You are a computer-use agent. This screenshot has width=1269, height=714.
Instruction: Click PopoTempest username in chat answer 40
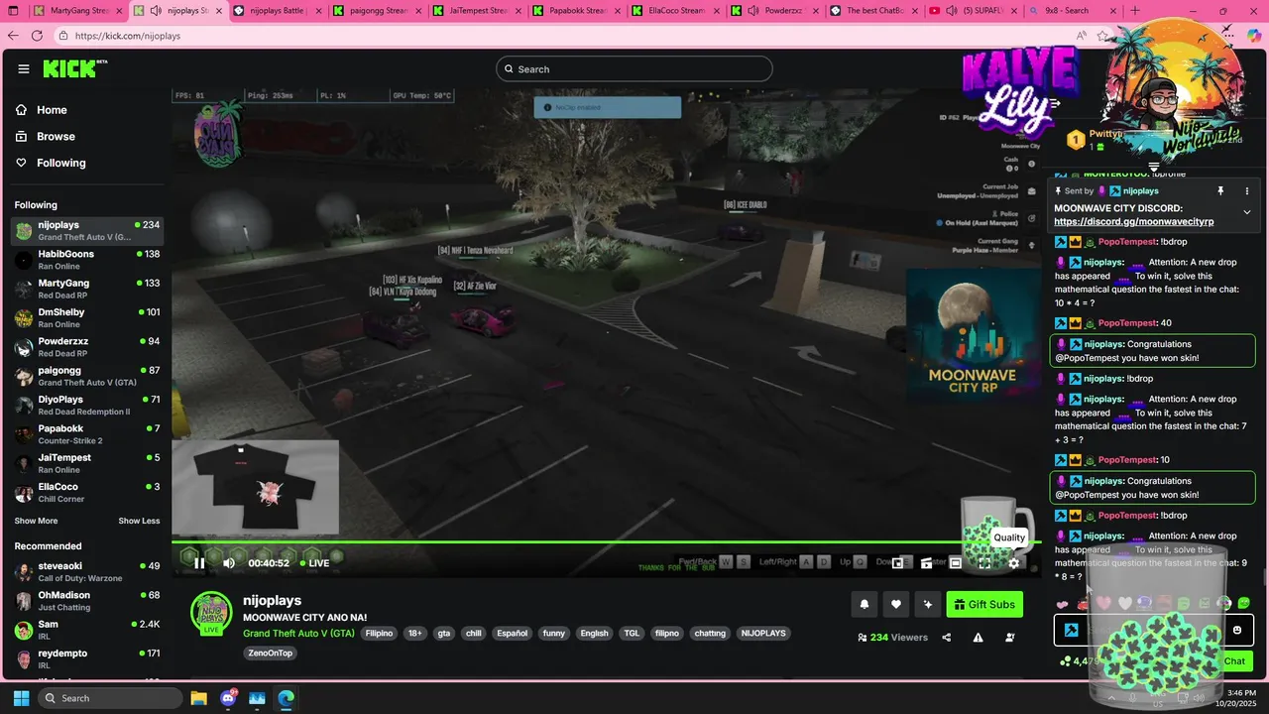(x=1127, y=323)
